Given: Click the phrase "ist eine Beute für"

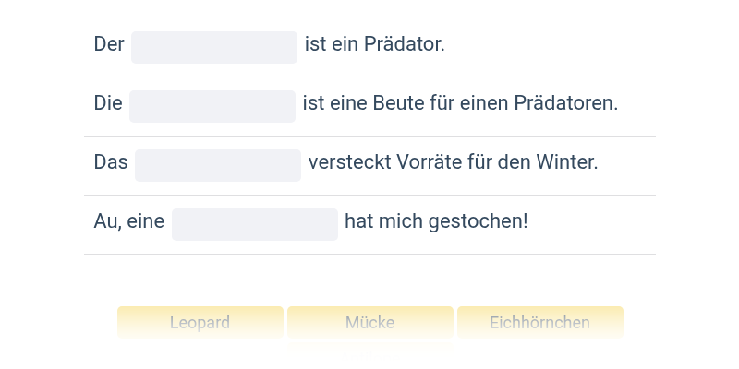Looking at the screenshot, I should pyautogui.click(x=378, y=103).
